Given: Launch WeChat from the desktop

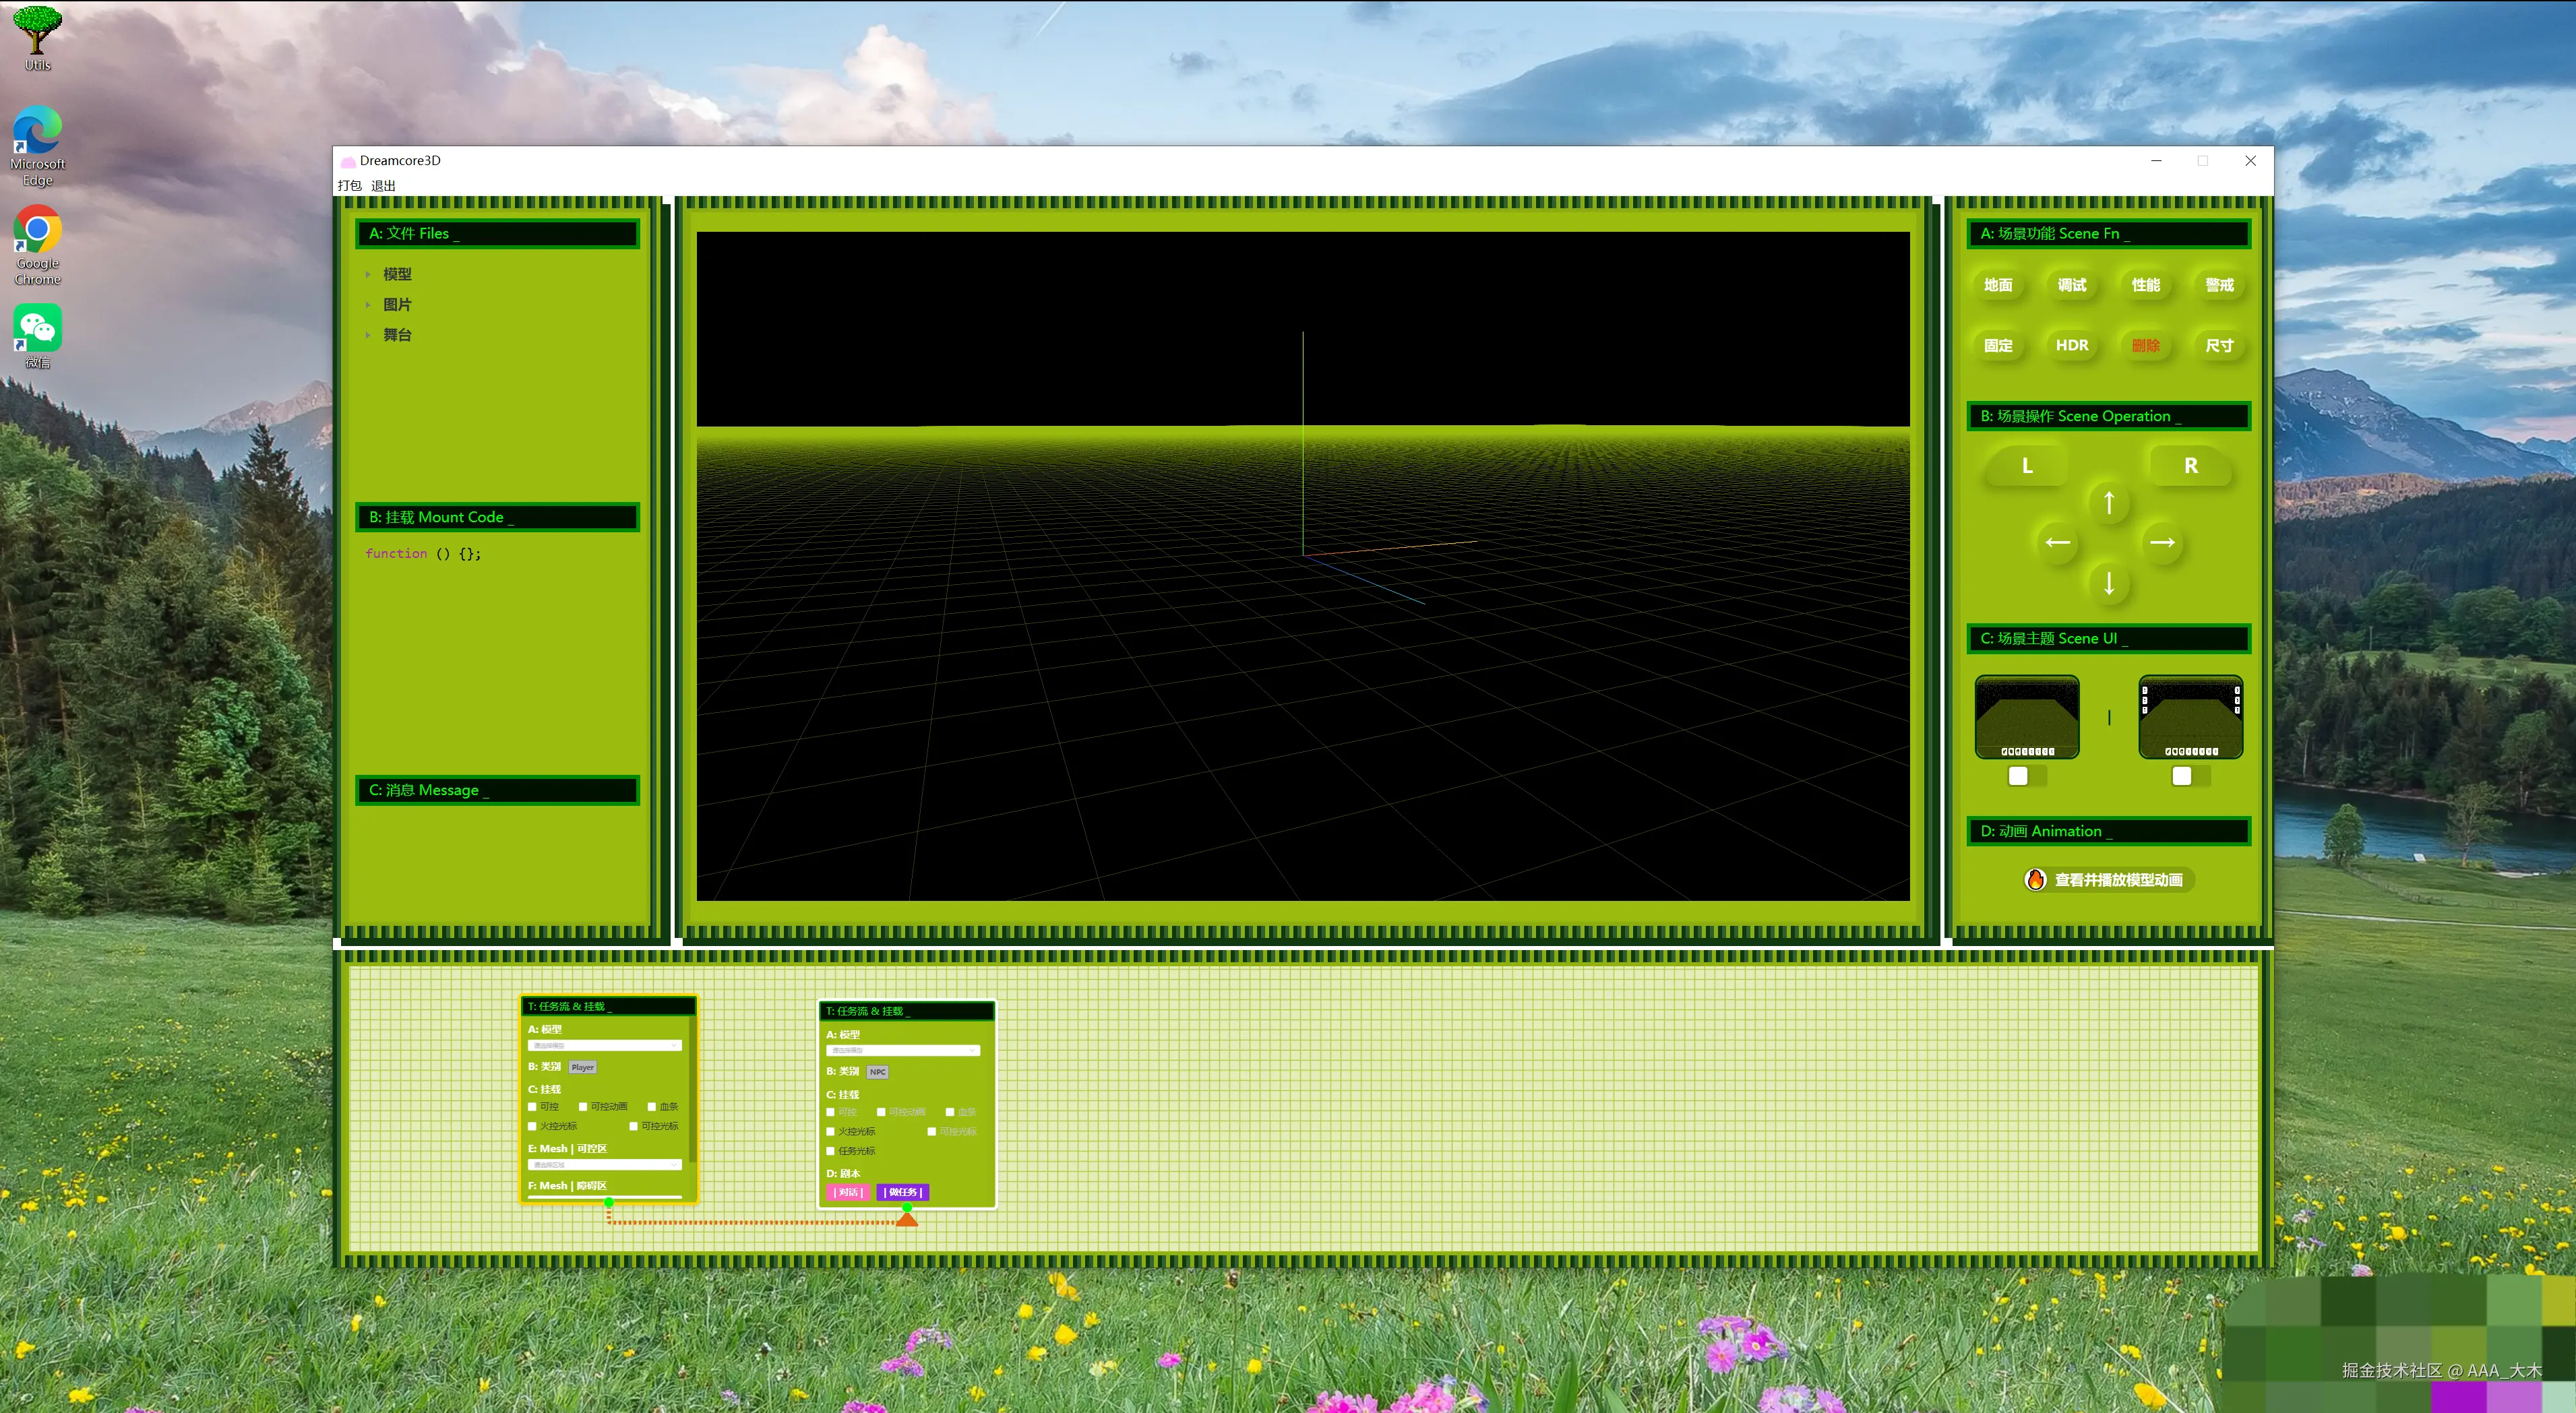Looking at the screenshot, I should (x=36, y=327).
